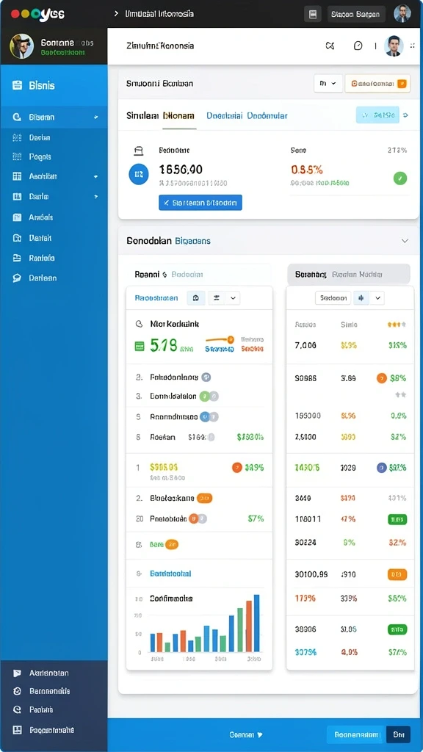The width and height of the screenshot is (423, 752).
Task: Click the user avatar in white header
Action: (x=394, y=46)
